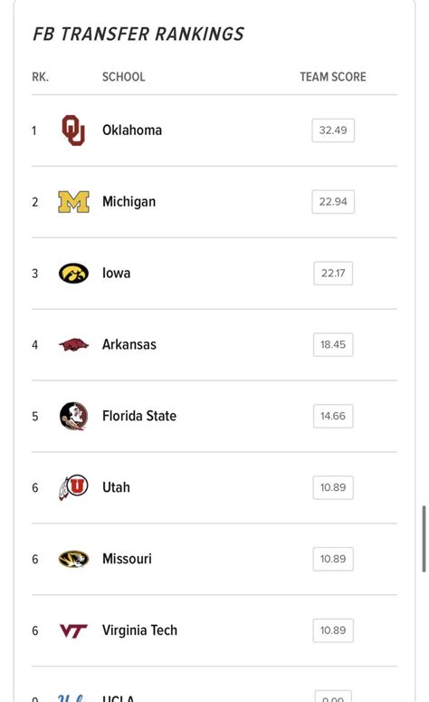This screenshot has width=429, height=702.
Task: Click the vertical scrollbar thumb
Action: pos(424,539)
